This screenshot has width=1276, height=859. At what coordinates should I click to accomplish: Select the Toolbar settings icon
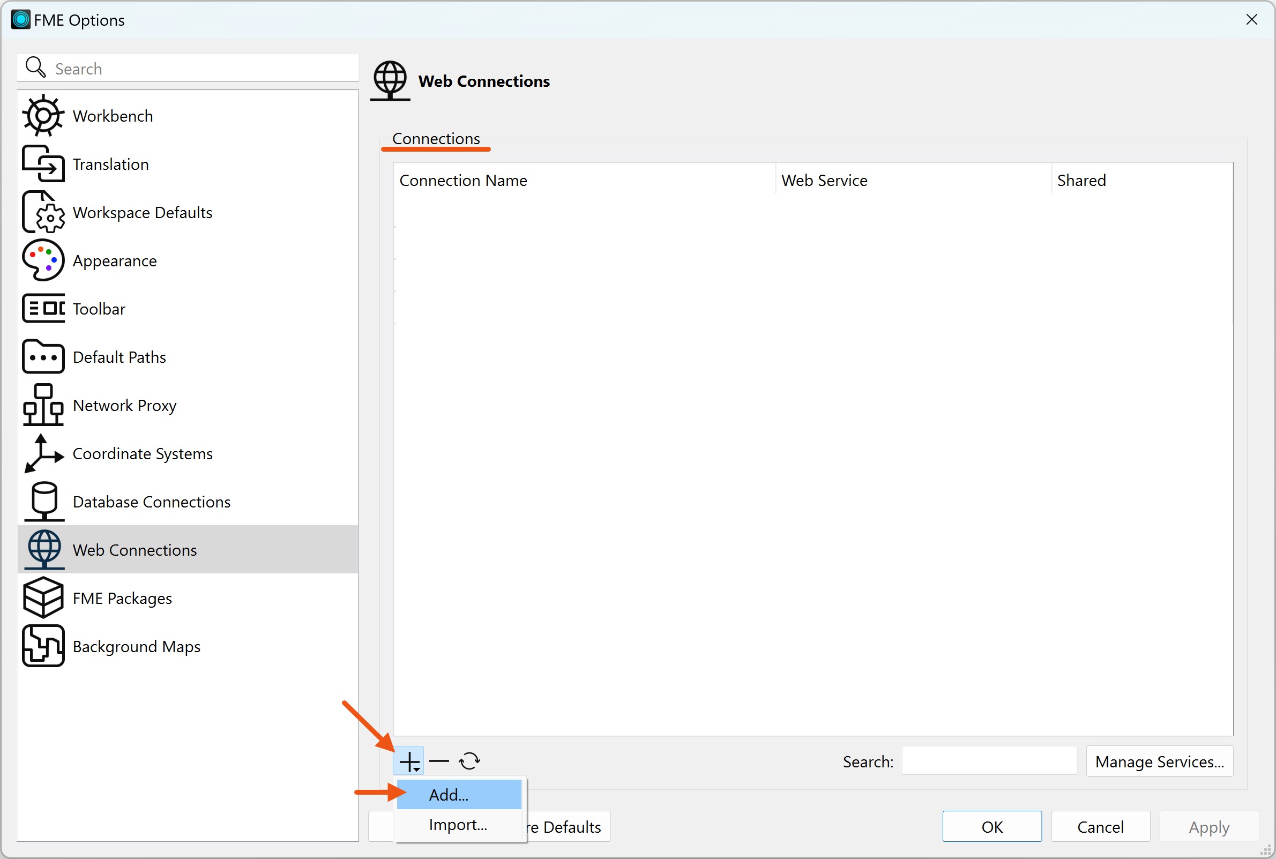(43, 309)
